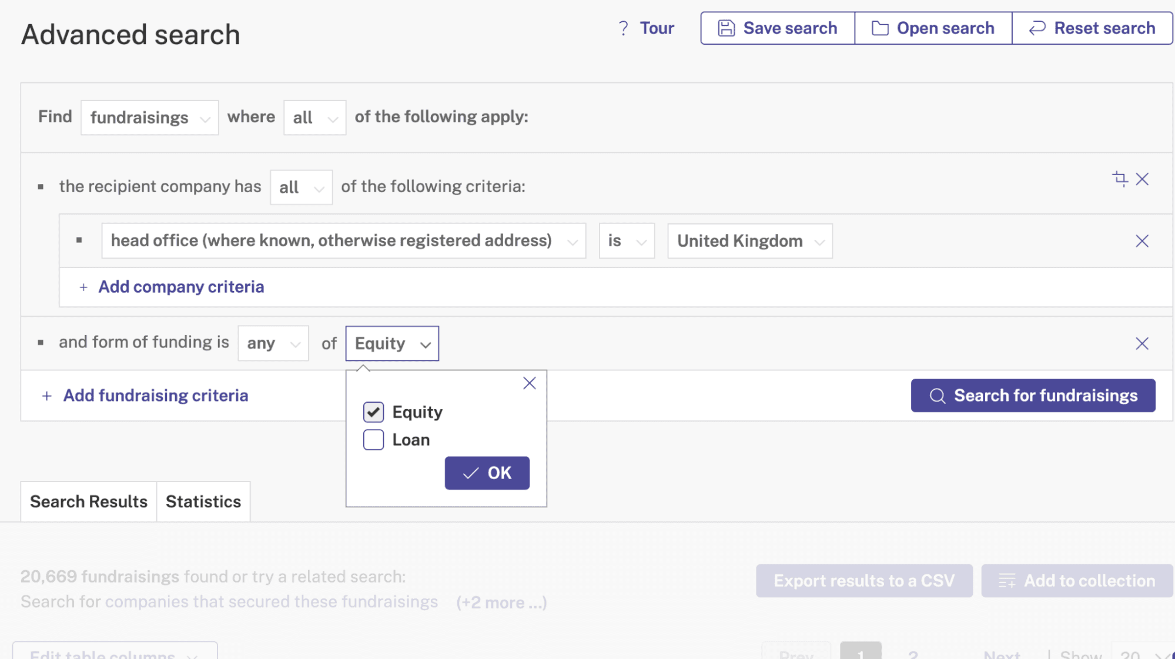Confirm selection with the OK button
Image resolution: width=1175 pixels, height=659 pixels.
point(487,473)
